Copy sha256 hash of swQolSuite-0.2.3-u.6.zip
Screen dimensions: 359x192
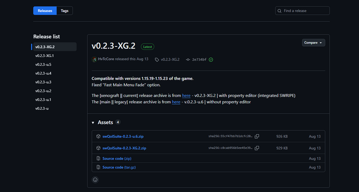(257, 137)
